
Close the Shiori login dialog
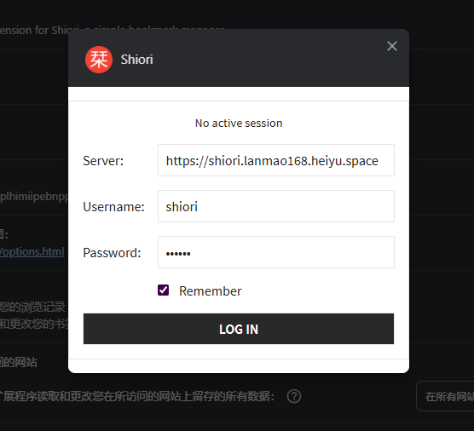click(392, 46)
